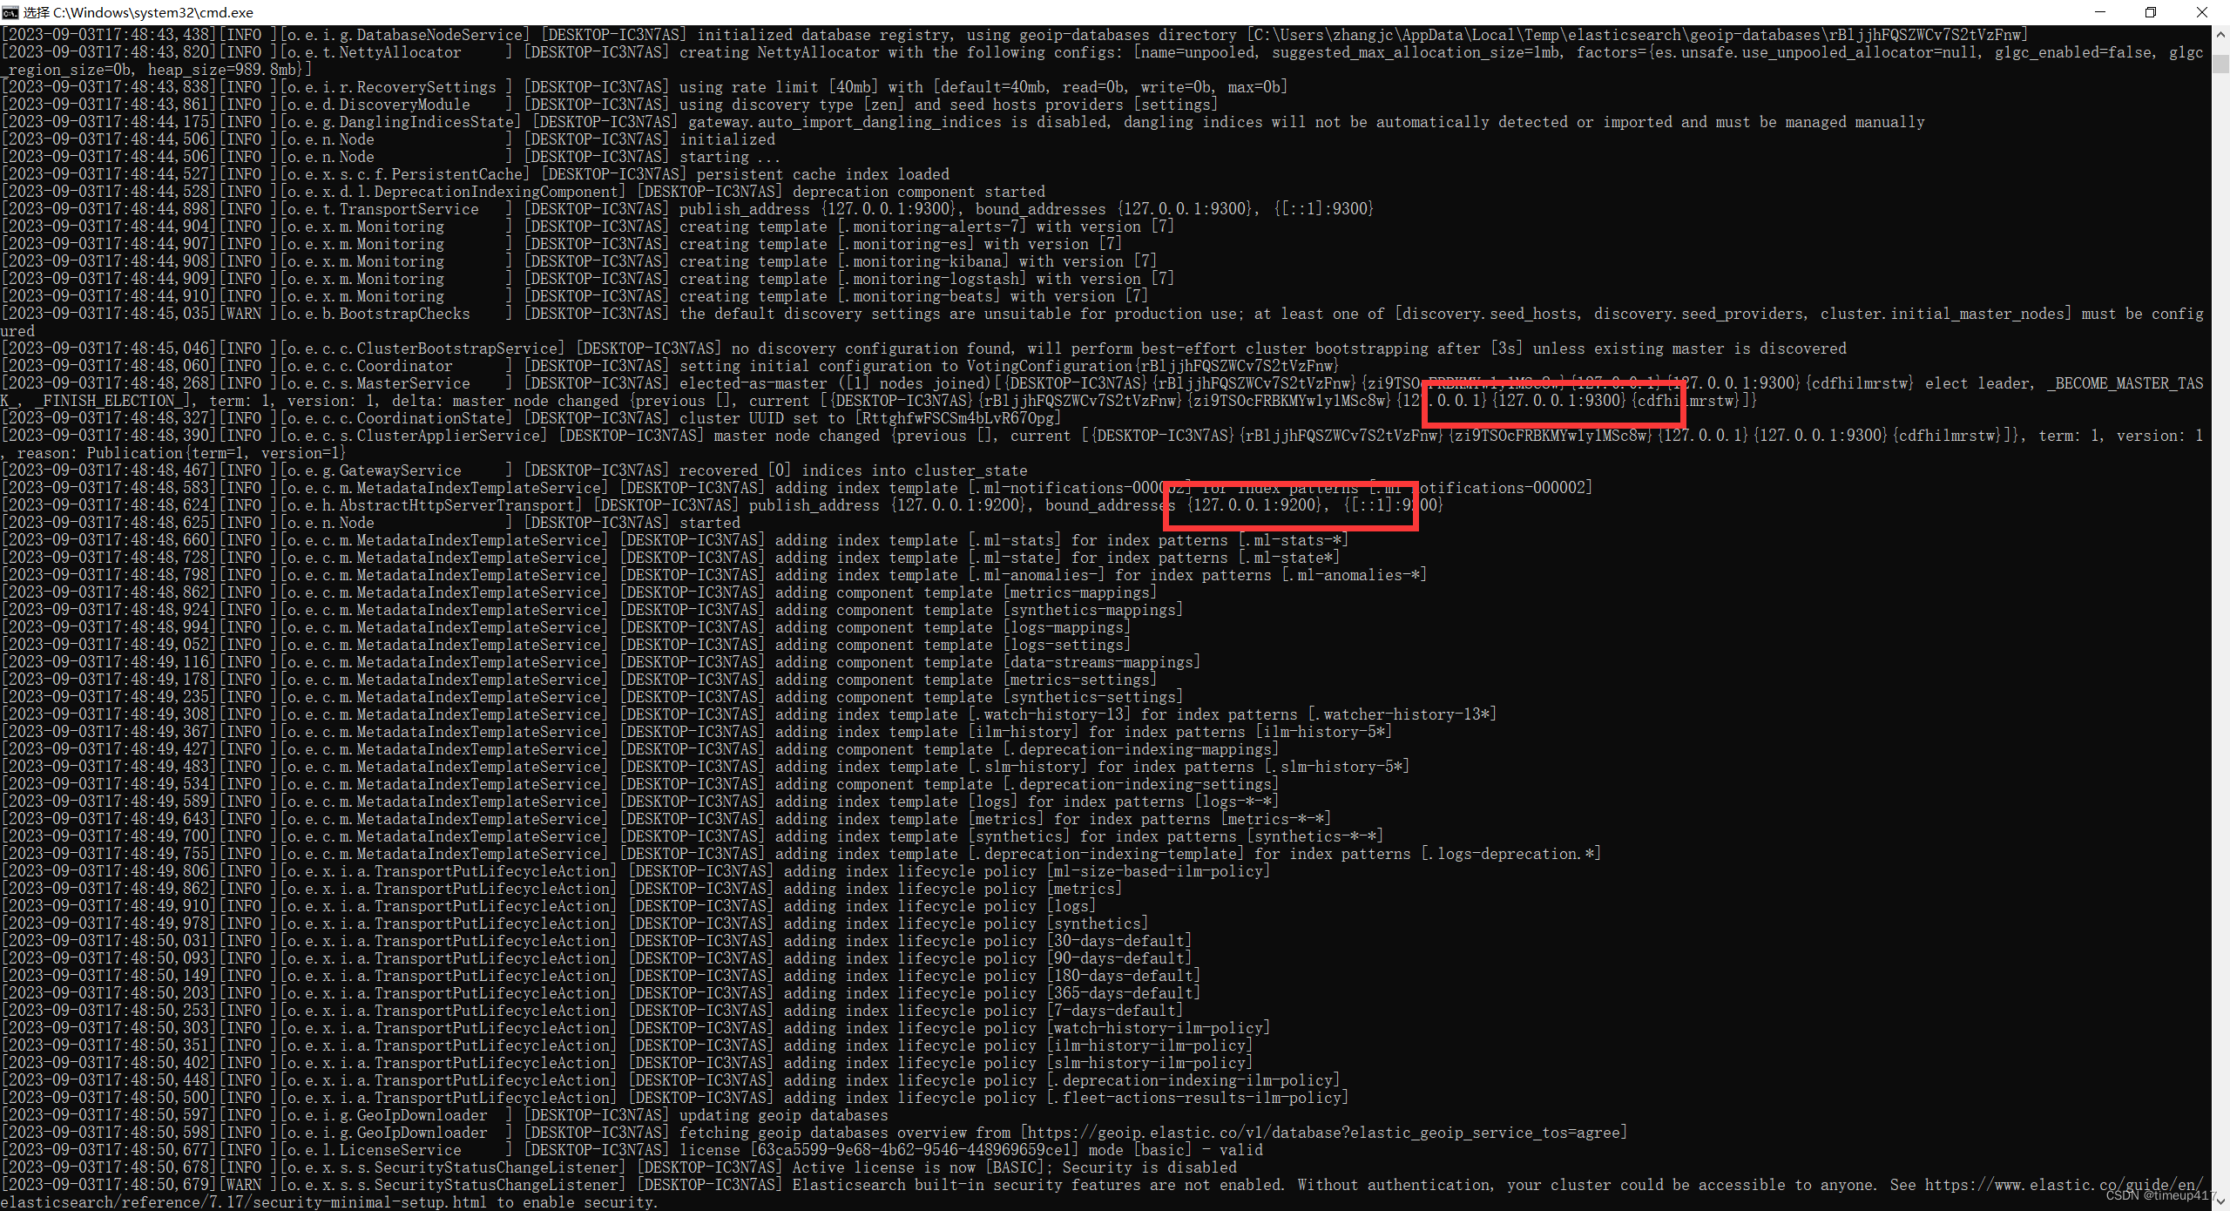Restore down the cmd.exe window
This screenshot has width=2230, height=1211.
(x=2150, y=12)
